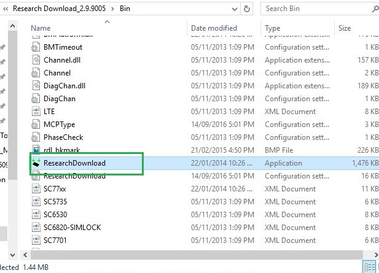The height and width of the screenshot is (273, 379).
Task: Expand hidden breadcrumb path chevrons
Action: 5,9
